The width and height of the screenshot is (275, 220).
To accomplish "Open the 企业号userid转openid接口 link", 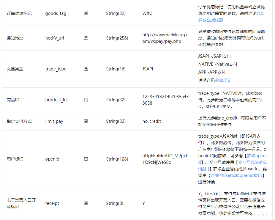I will (x=236, y=175).
